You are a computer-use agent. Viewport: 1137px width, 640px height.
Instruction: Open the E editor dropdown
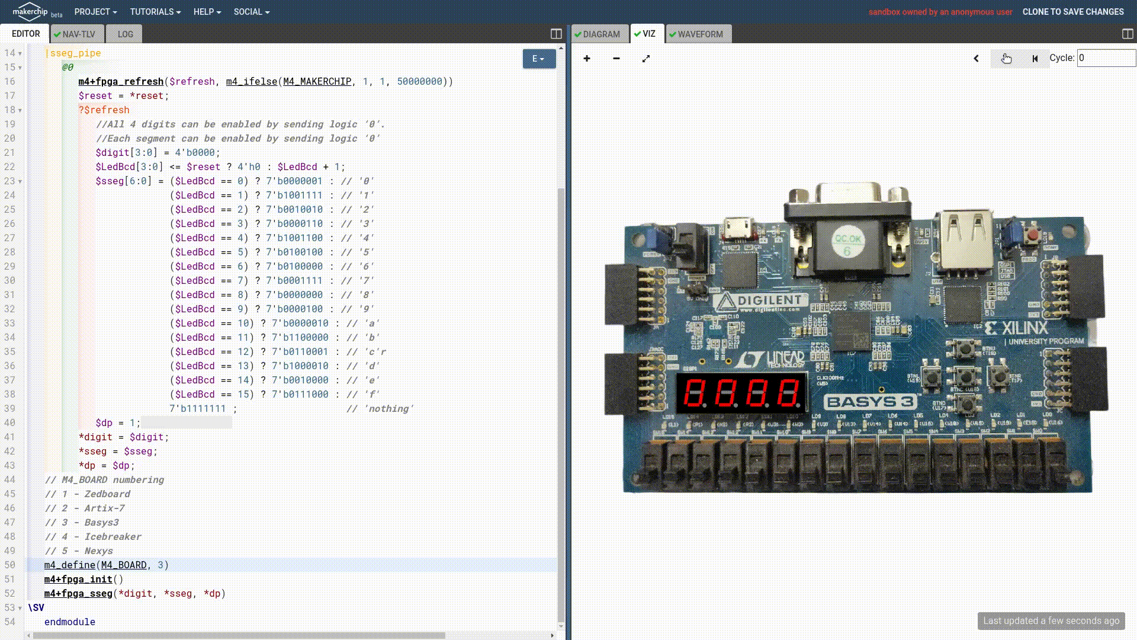[x=538, y=59]
